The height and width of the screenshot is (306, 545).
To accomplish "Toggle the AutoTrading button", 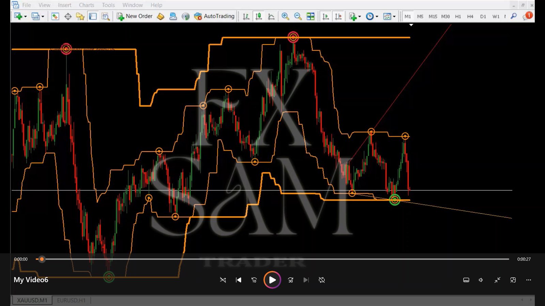I will tap(214, 16).
